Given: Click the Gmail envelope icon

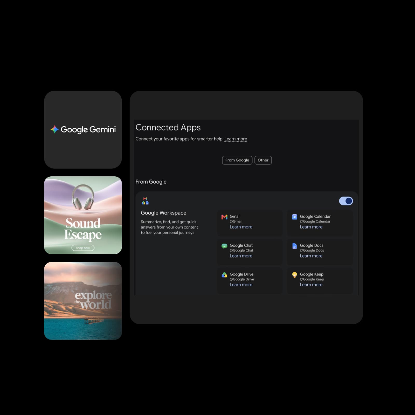Looking at the screenshot, I should pos(224,217).
